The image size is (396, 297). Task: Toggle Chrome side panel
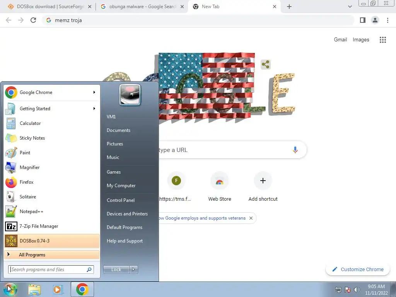coord(363,20)
